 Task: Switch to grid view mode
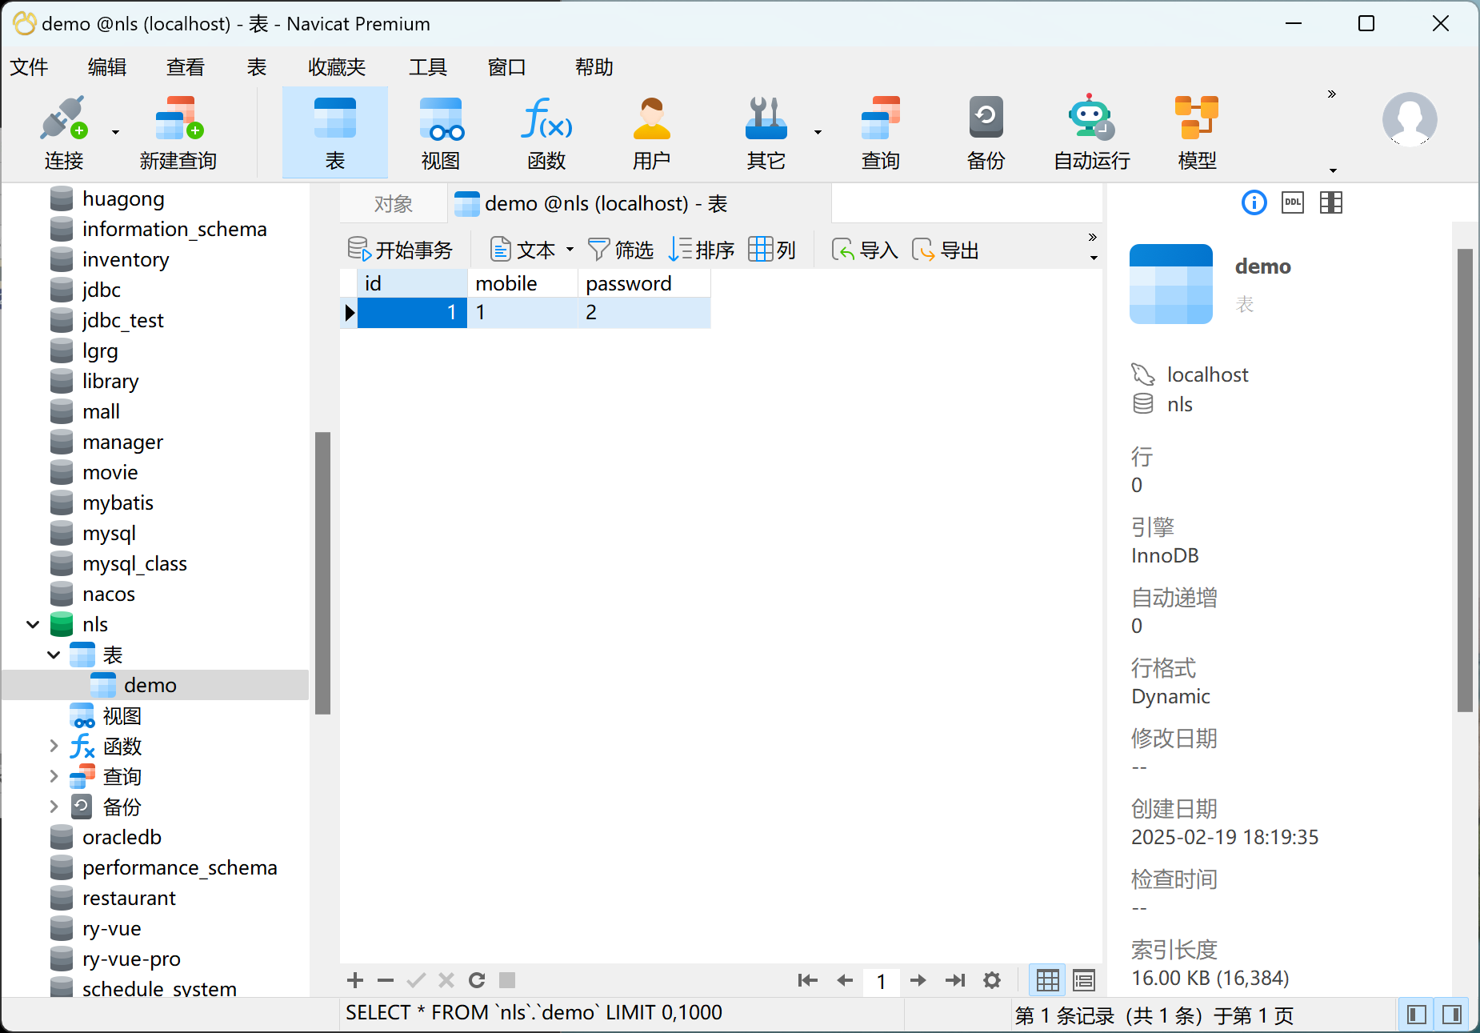tap(1047, 980)
